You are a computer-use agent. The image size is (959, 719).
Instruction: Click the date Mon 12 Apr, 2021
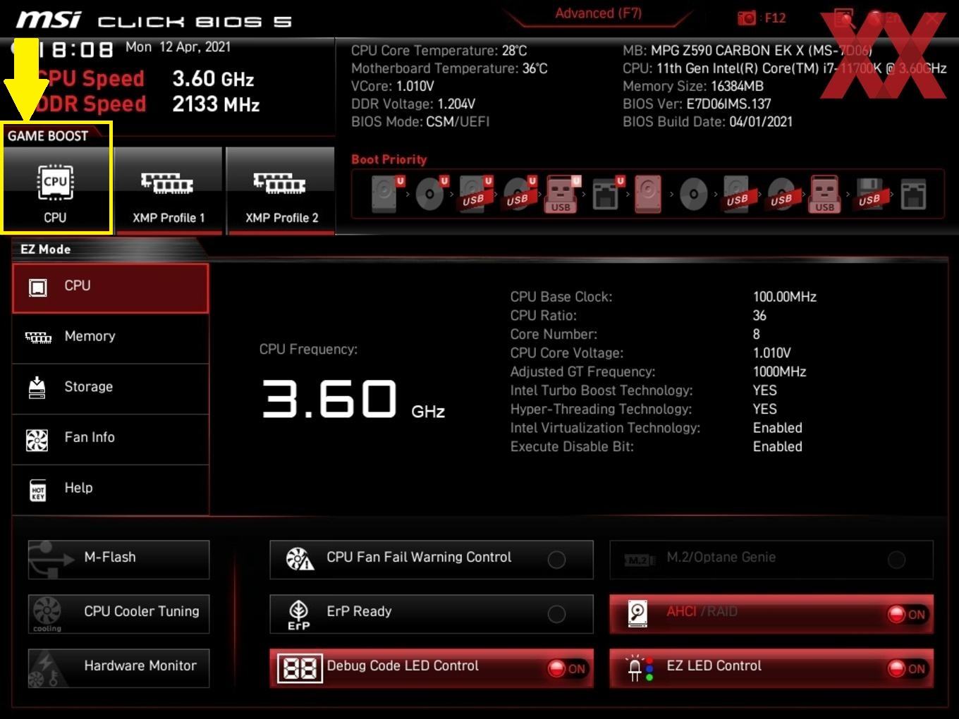(x=178, y=47)
